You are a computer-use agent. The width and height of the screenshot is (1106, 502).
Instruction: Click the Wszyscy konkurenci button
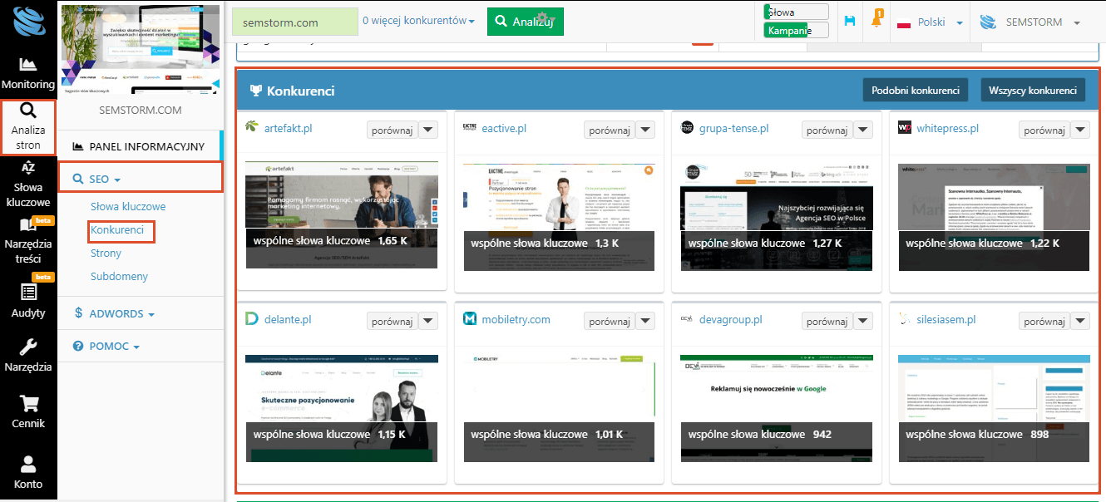coord(1033,90)
